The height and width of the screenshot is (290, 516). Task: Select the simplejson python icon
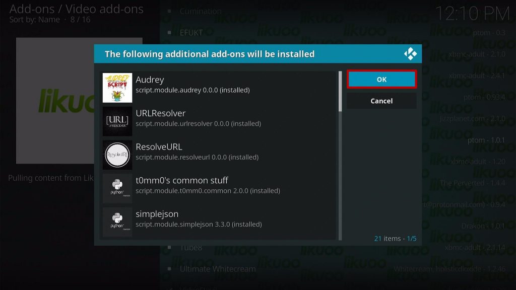pos(117,222)
